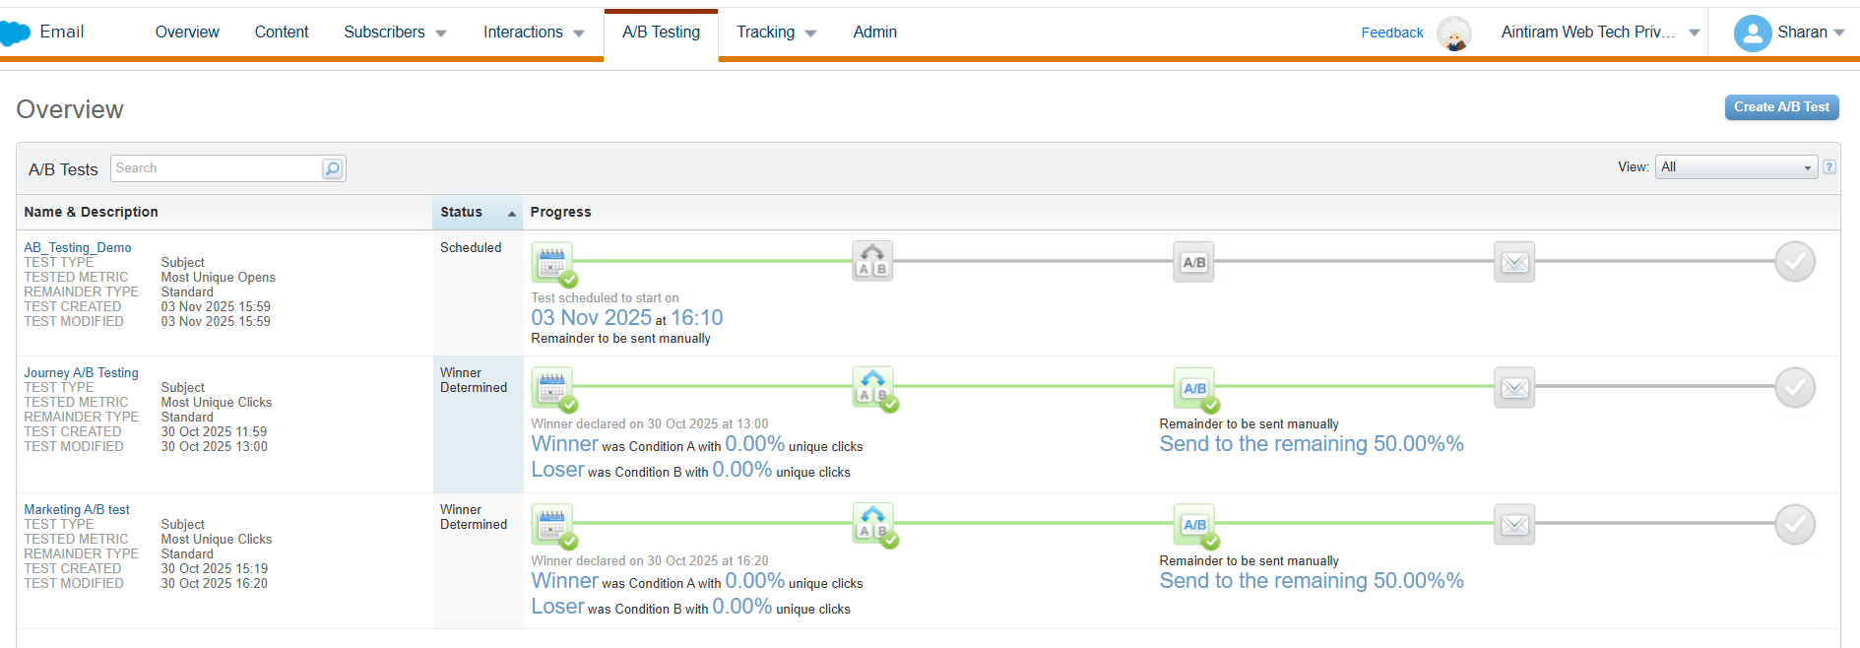Image resolution: width=1860 pixels, height=648 pixels.
Task: Click the completed checkmark circle in Marketing A/B test row
Action: (1794, 525)
